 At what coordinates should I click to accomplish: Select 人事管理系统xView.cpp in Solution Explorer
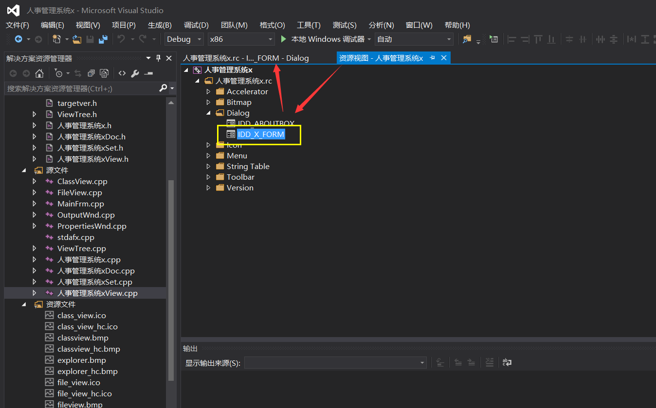(97, 293)
